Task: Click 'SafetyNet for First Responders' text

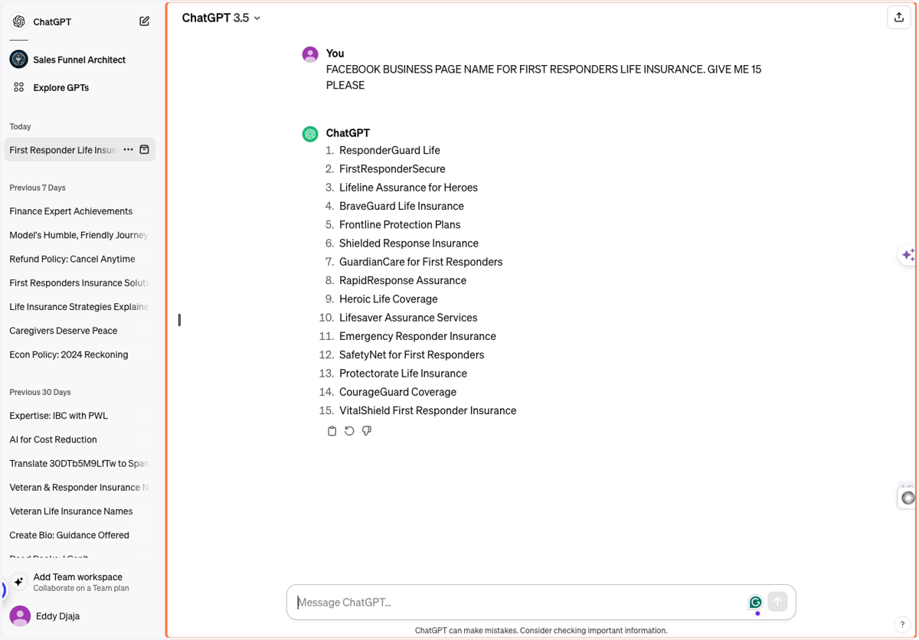Action: (x=411, y=354)
